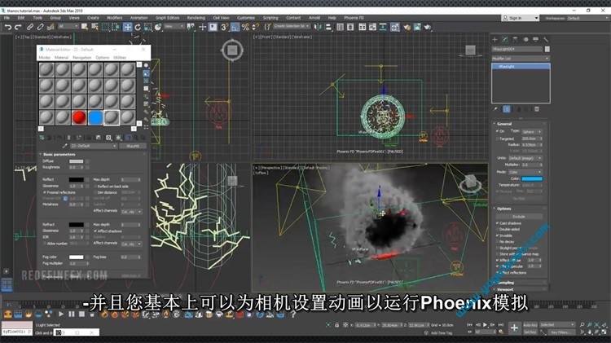Viewport: 611px width, 343px height.
Task: Open the Modify tab icon in command panel
Action: 505,39
